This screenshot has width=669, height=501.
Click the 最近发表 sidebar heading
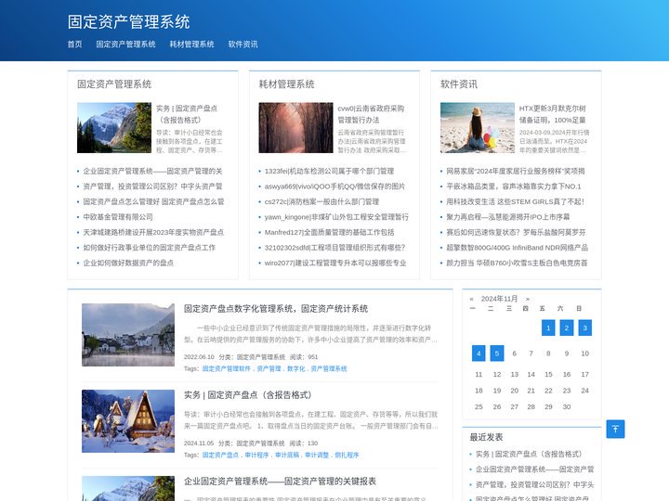pyautogui.click(x=486, y=437)
